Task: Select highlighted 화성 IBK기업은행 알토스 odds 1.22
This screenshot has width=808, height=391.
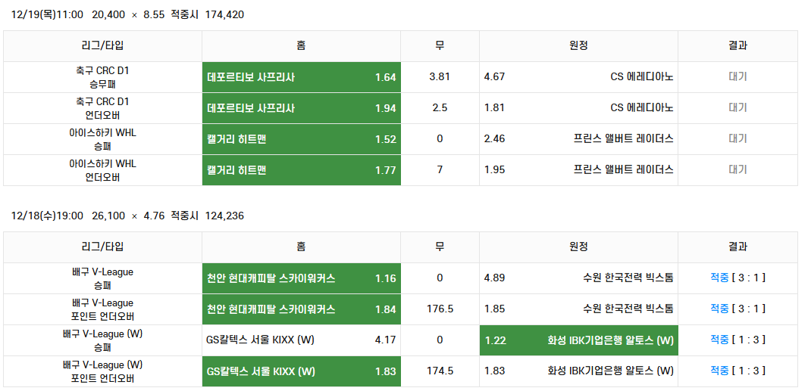Action: (578, 340)
